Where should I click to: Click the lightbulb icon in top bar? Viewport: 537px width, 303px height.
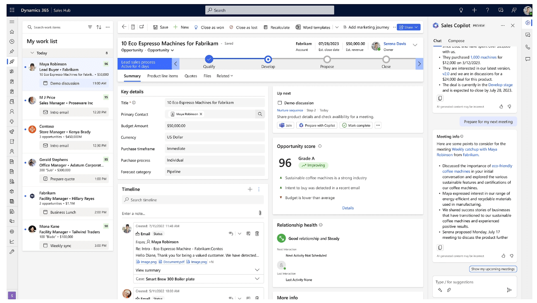461,10
